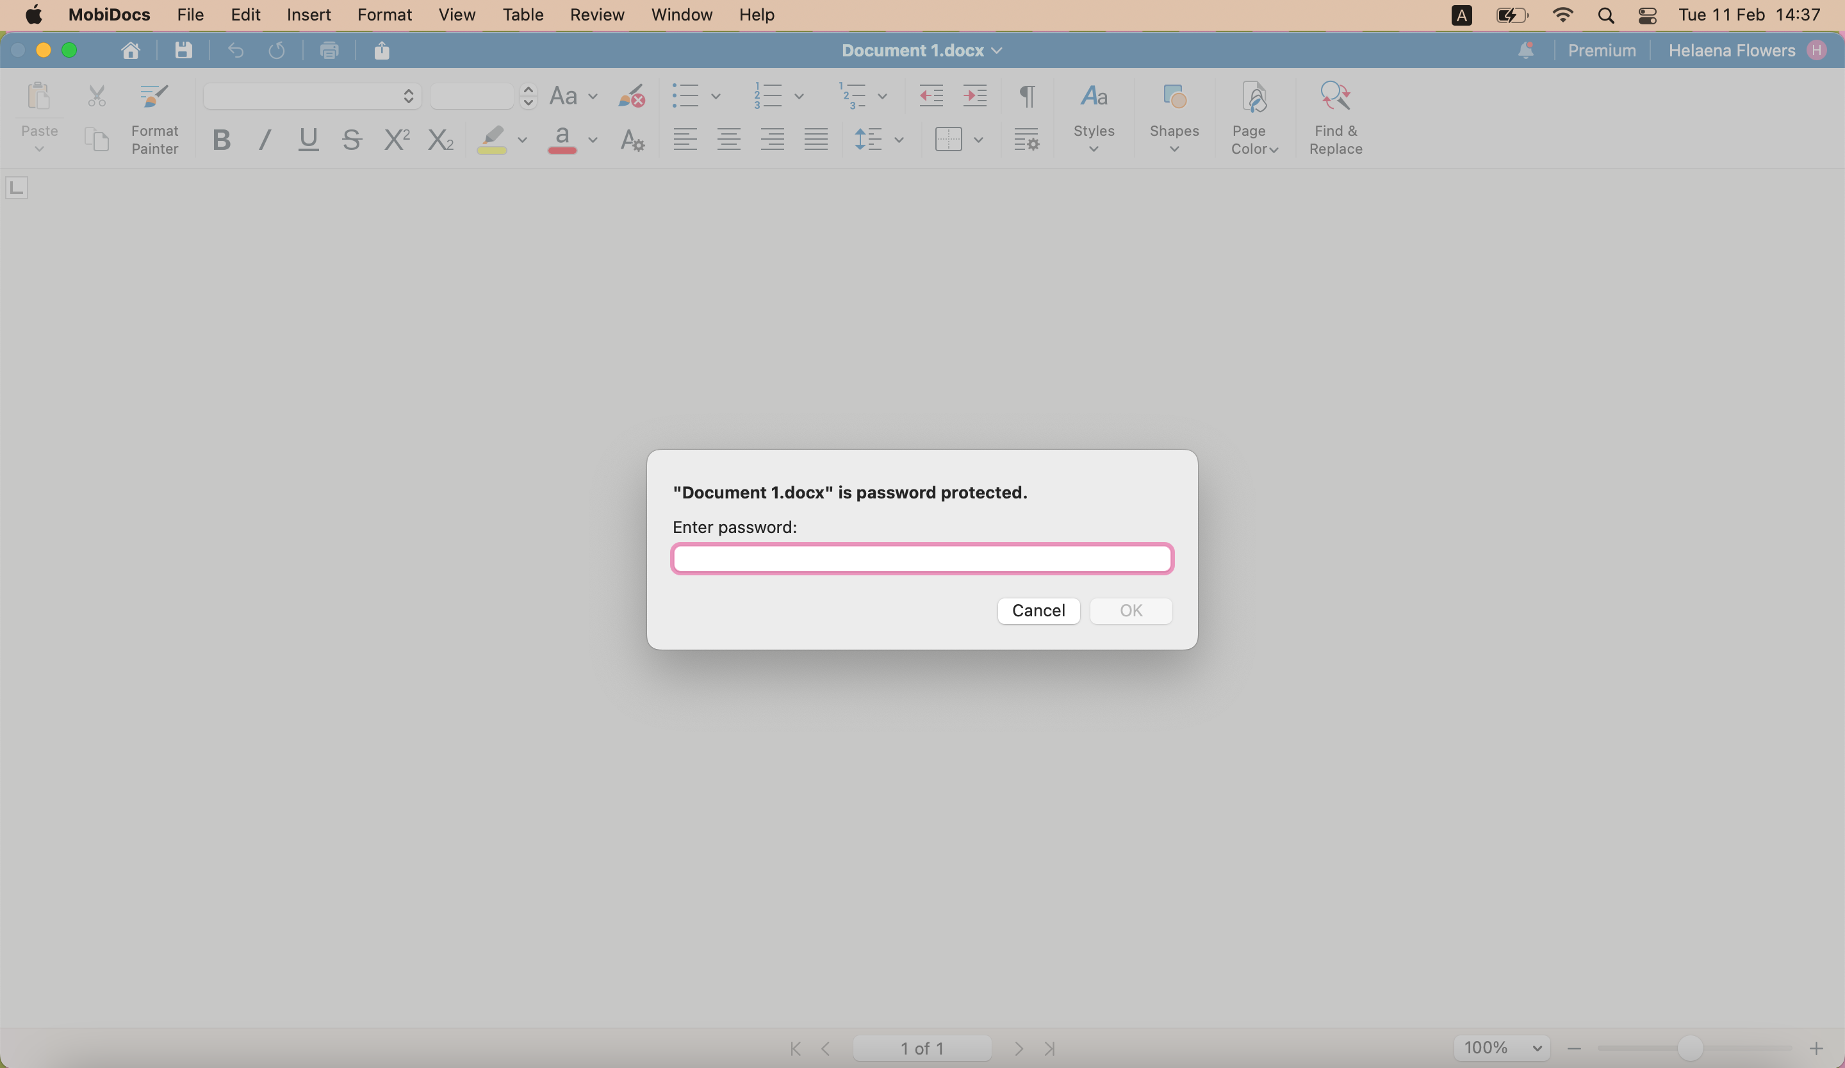Toggle Italic formatting
Image resolution: width=1845 pixels, height=1068 pixels.
point(265,139)
